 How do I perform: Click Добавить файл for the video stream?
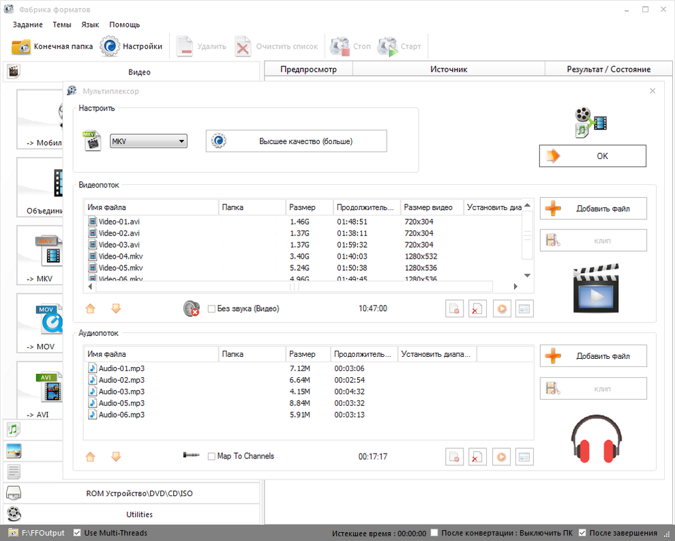pos(593,209)
